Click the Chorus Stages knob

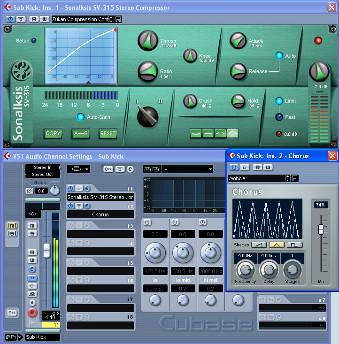click(292, 270)
